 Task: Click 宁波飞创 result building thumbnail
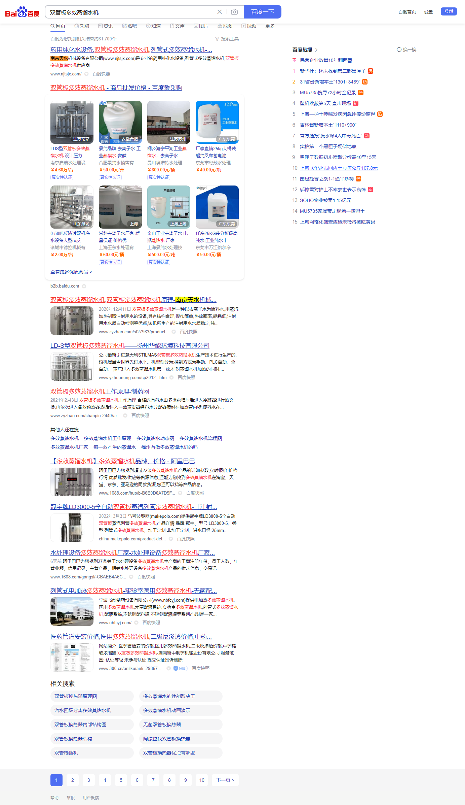72,611
